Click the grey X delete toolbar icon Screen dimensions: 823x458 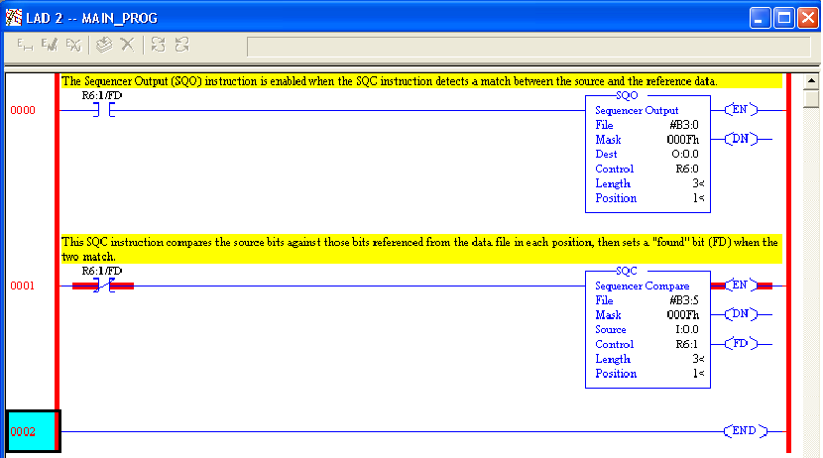coord(128,45)
